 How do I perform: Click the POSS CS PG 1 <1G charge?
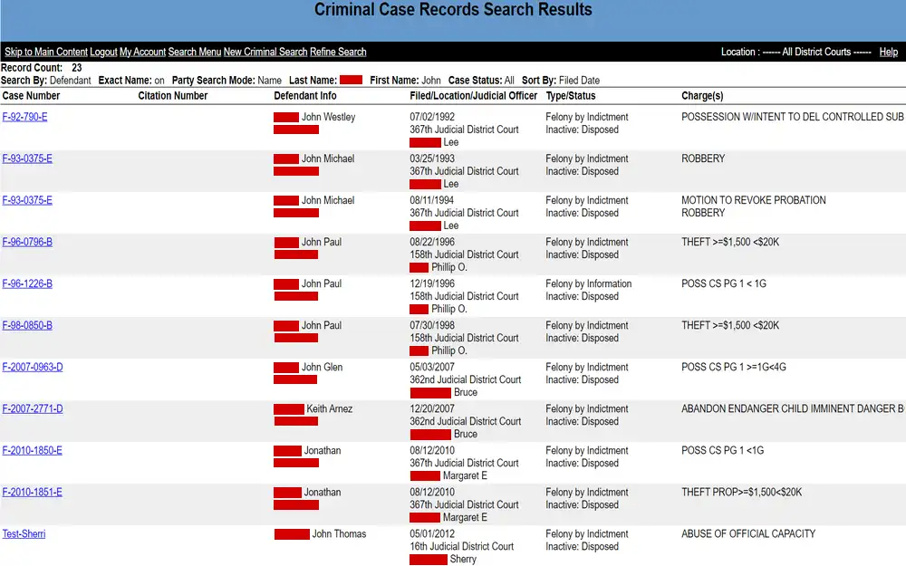[723, 450]
